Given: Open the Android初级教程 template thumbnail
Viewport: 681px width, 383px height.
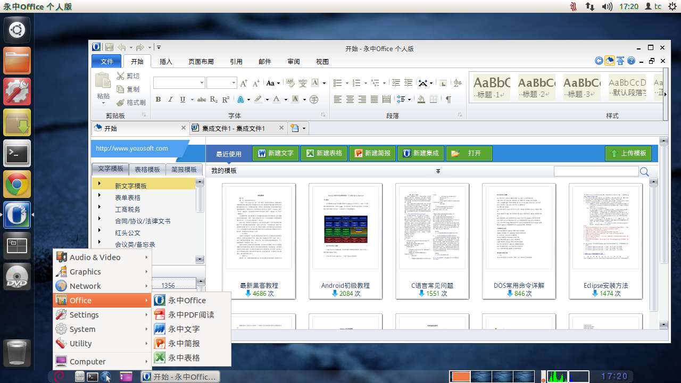Looking at the screenshot, I should coord(346,240).
